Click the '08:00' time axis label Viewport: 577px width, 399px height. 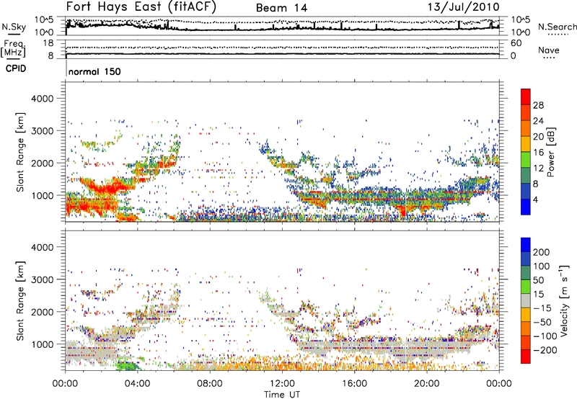(x=210, y=384)
